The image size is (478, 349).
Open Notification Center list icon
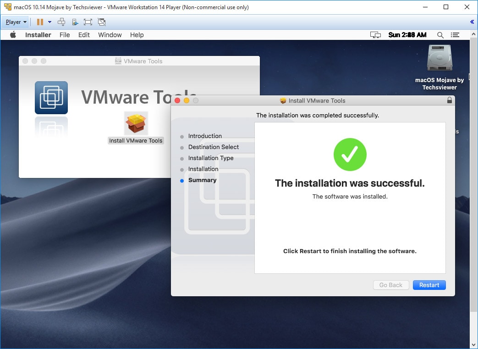(455, 35)
